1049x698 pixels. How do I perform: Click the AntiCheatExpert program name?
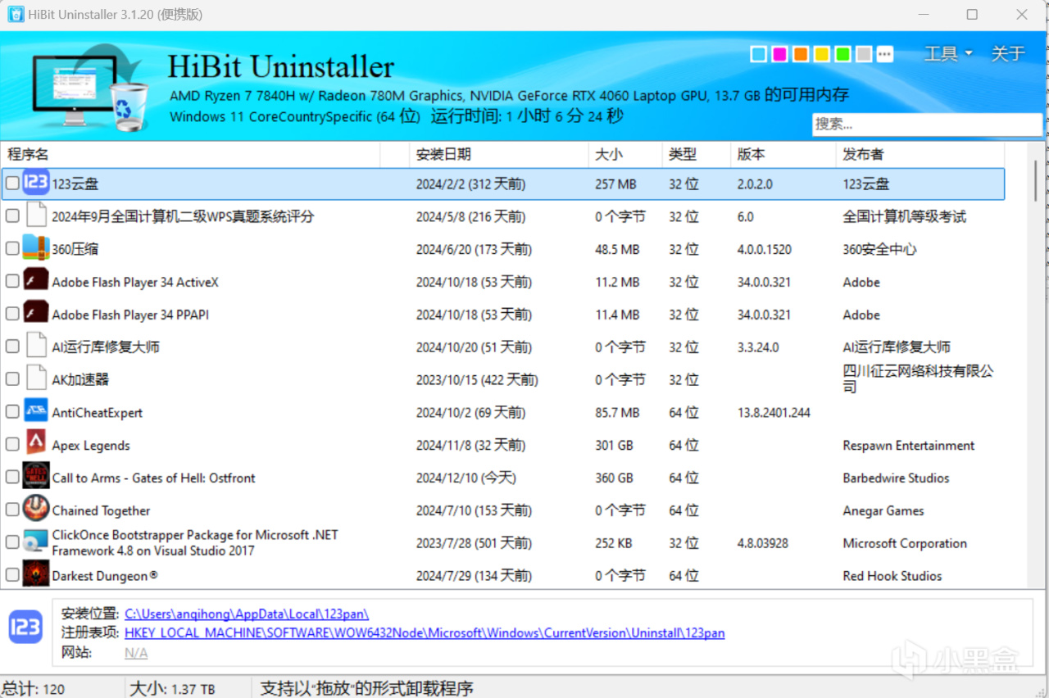pos(97,413)
